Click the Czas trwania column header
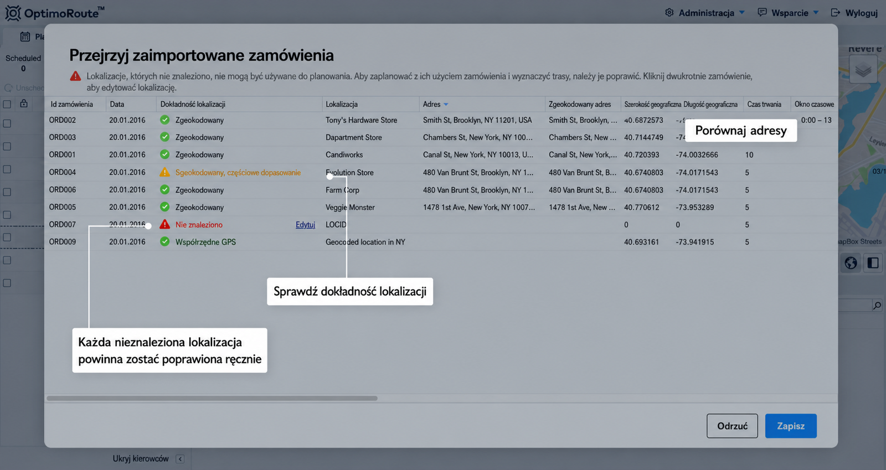This screenshot has width=886, height=470. click(764, 104)
